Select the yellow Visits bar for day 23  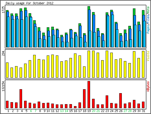click(107, 64)
